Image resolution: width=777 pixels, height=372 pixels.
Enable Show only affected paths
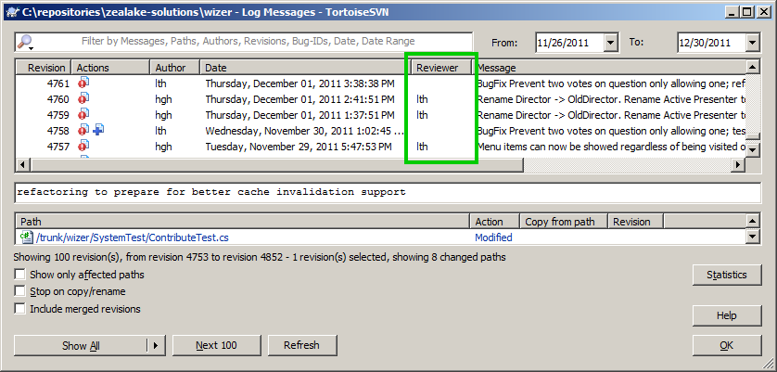point(19,275)
